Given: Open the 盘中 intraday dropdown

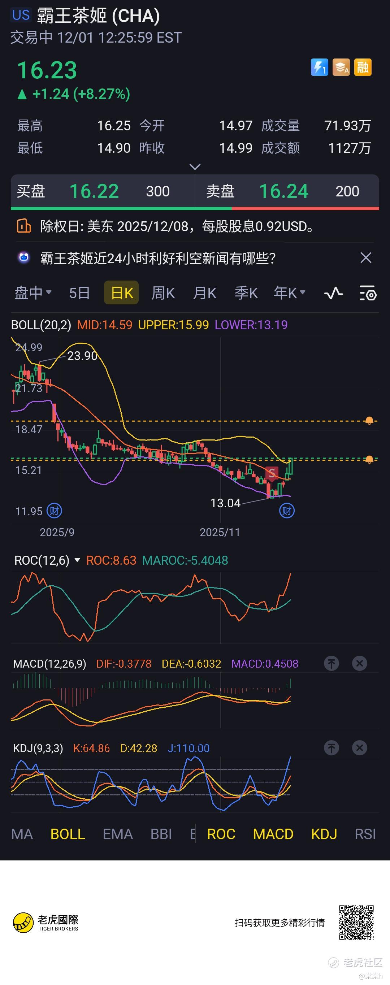Looking at the screenshot, I should (33, 293).
